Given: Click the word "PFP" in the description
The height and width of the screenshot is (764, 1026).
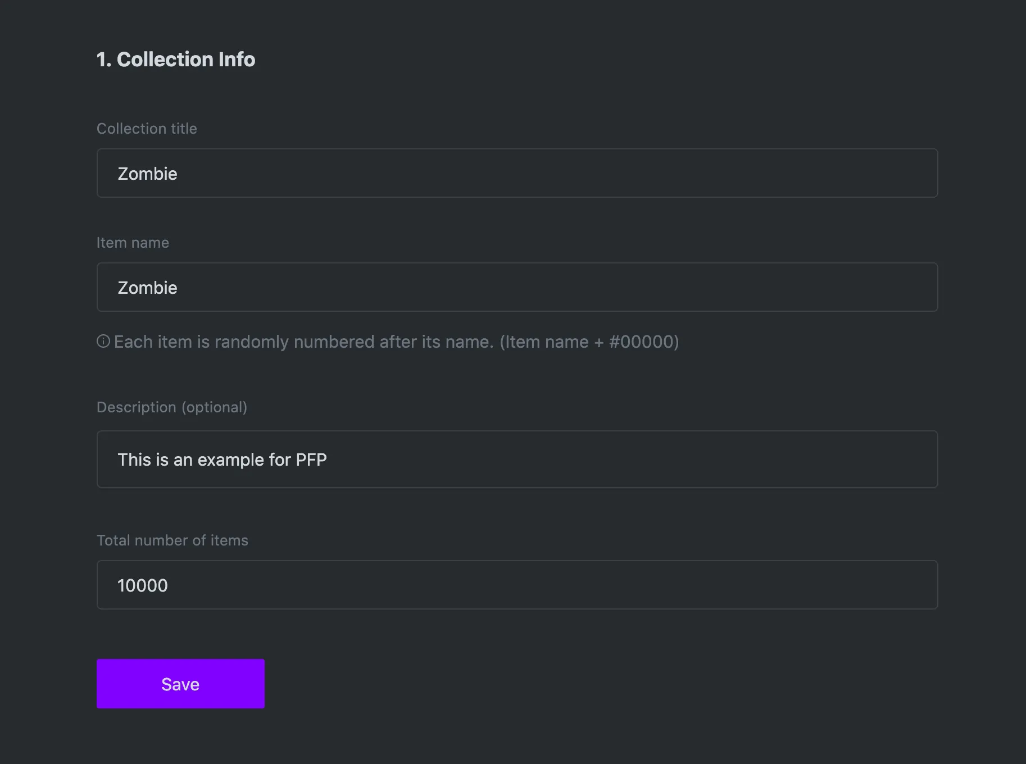Looking at the screenshot, I should point(311,460).
